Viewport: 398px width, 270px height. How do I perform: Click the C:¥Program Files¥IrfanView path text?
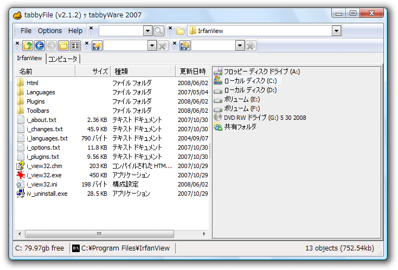point(125,248)
